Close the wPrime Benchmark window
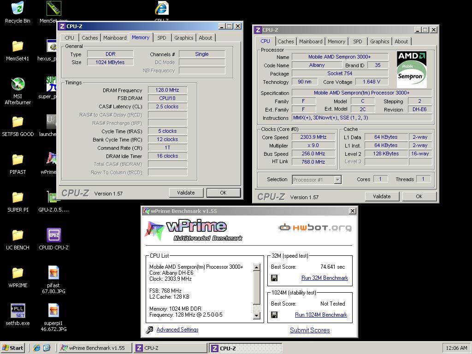This screenshot has height=354, width=472. pos(352,211)
